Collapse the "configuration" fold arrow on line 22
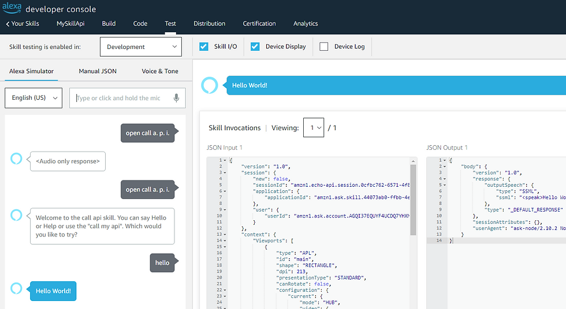The width and height of the screenshot is (566, 309). point(225,290)
